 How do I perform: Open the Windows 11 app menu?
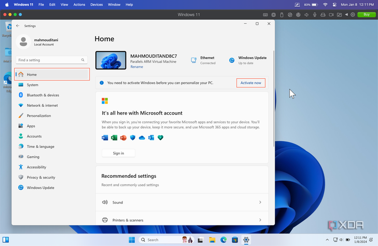(23, 5)
